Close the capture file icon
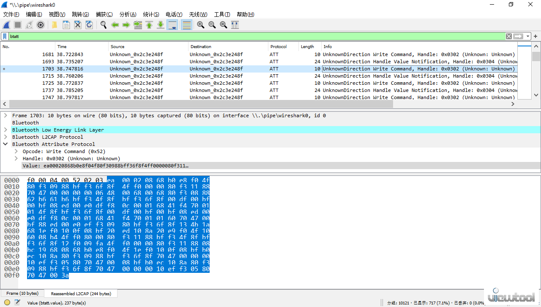This screenshot has width=541, height=307. click(x=78, y=25)
